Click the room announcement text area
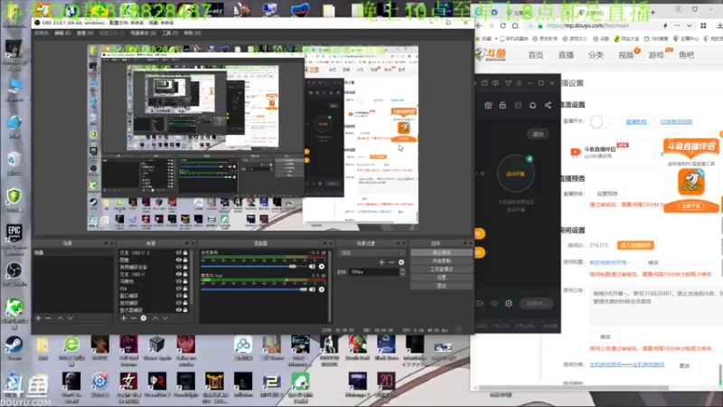Image resolution: width=723 pixels, height=407 pixels. [x=656, y=307]
